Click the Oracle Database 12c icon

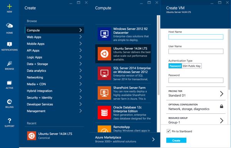click(x=104, y=113)
